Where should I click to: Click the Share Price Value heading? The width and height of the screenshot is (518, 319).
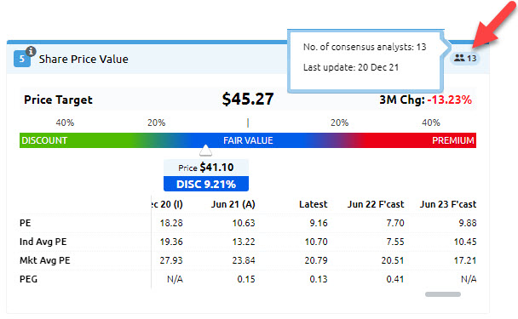point(83,59)
